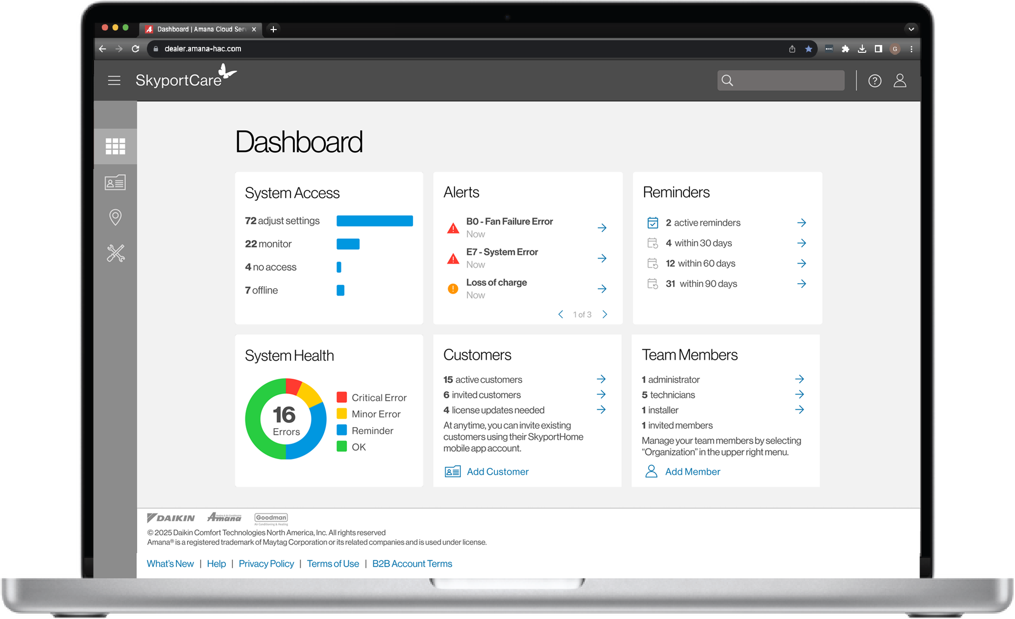Open the map location pin in sidebar
The height and width of the screenshot is (619, 1015).
click(115, 217)
